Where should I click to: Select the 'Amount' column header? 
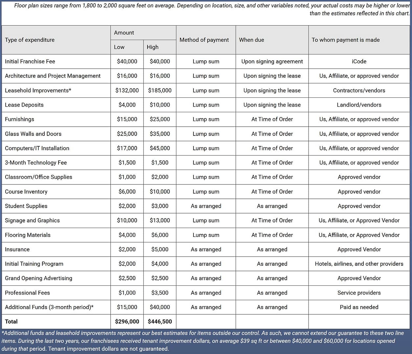(124, 32)
